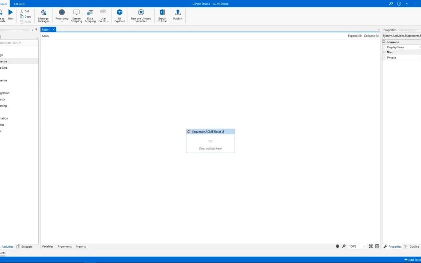Select the activities category ending in 'gration'
The width and height of the screenshot is (421, 263).
tap(4, 93)
